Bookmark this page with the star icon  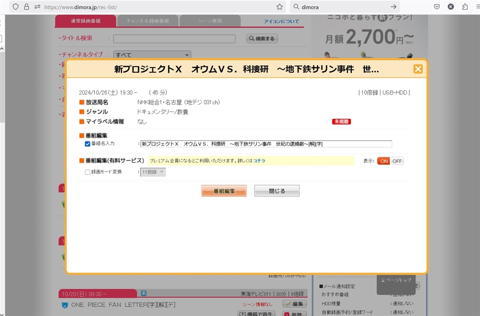pyautogui.click(x=279, y=7)
